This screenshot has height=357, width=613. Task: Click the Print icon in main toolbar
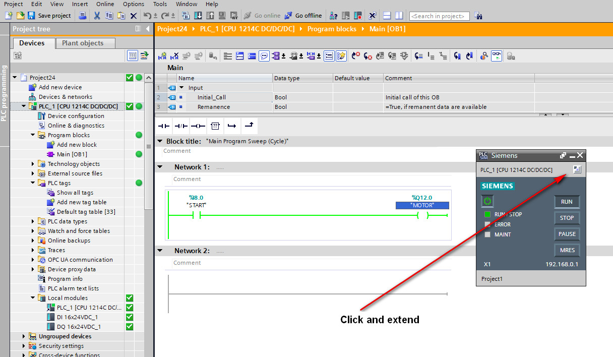click(83, 16)
